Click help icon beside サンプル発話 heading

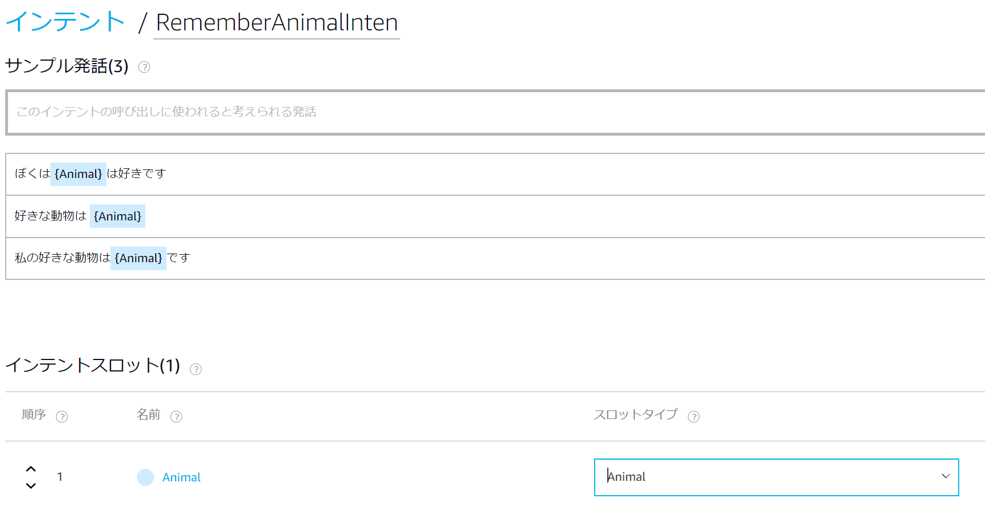[x=144, y=67]
